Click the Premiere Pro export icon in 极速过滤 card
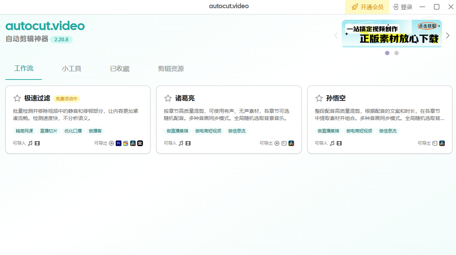456x255 pixels. click(x=119, y=143)
